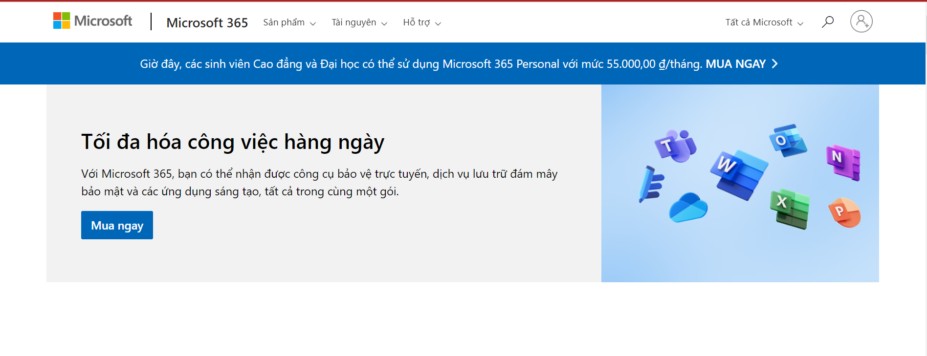Click the arrow next to MUA NGAY
This screenshot has height=356, width=927.
(774, 64)
